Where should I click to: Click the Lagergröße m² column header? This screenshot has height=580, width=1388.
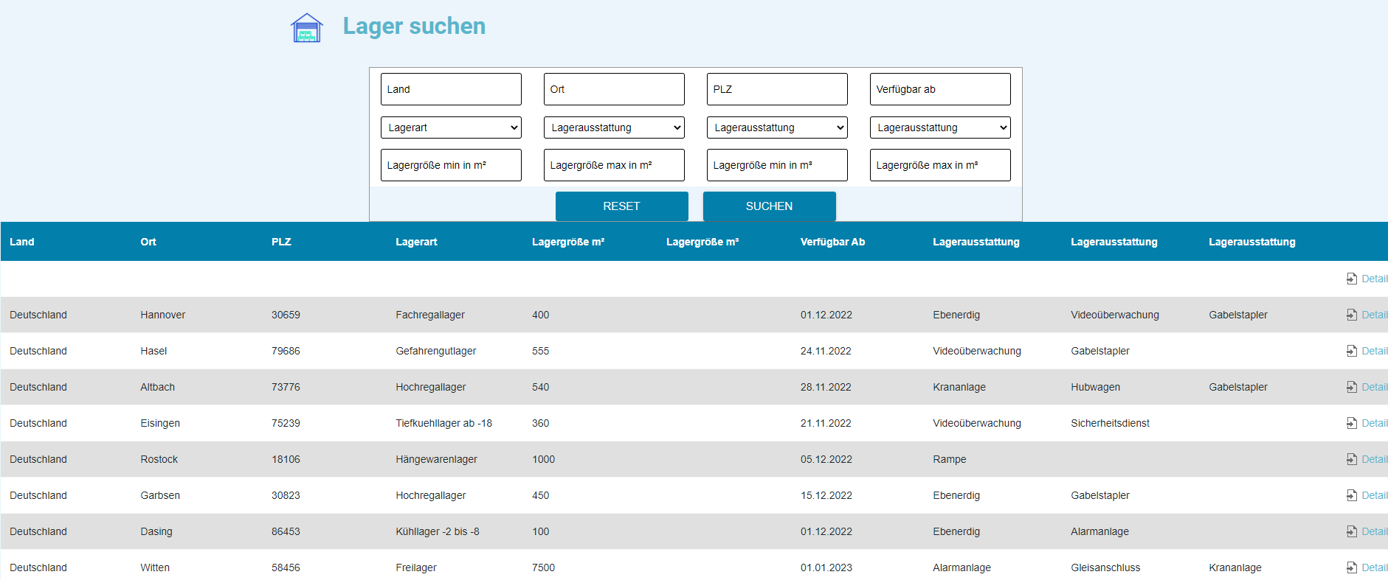568,242
